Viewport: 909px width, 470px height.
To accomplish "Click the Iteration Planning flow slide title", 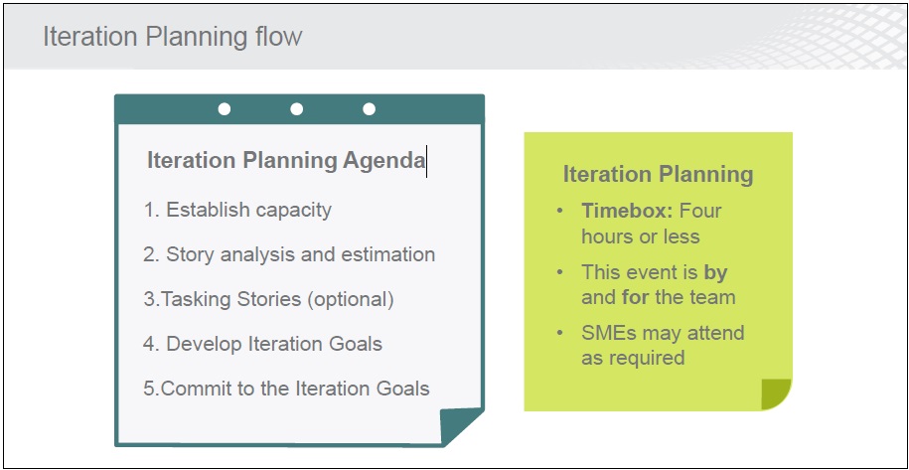I will click(172, 37).
